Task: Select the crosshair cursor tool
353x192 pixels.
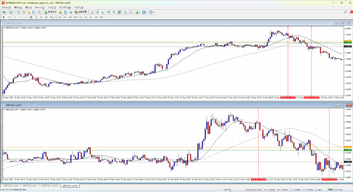Action: (9, 17)
